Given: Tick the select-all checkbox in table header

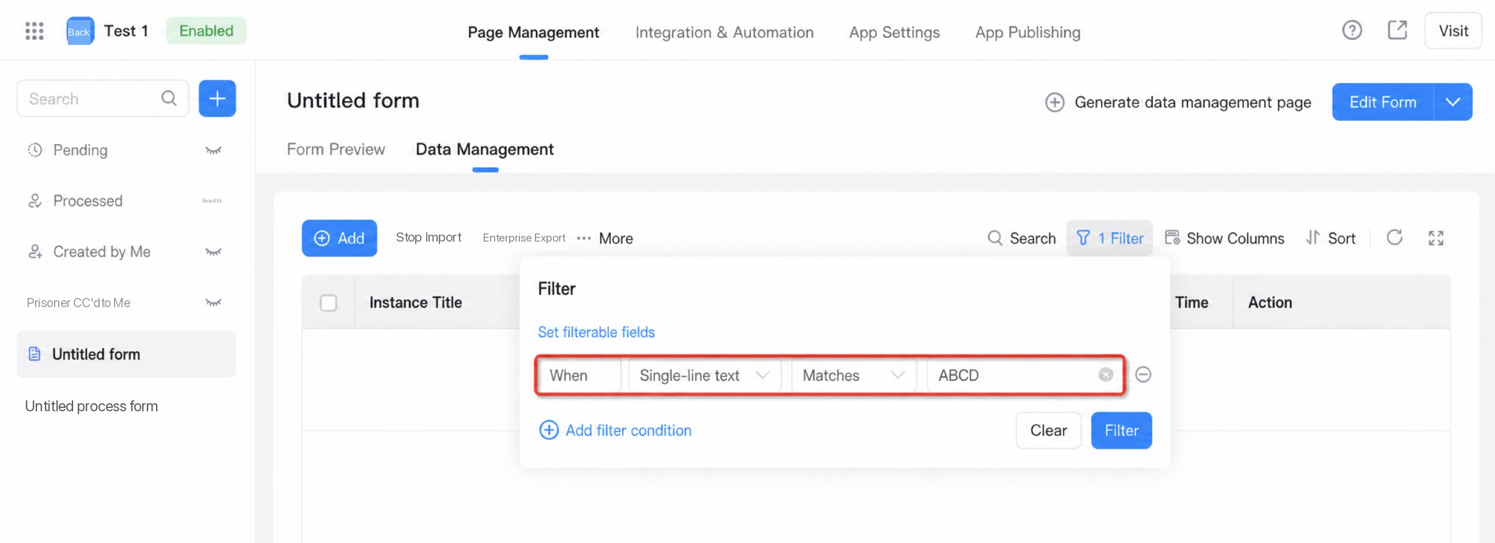Looking at the screenshot, I should [x=328, y=303].
